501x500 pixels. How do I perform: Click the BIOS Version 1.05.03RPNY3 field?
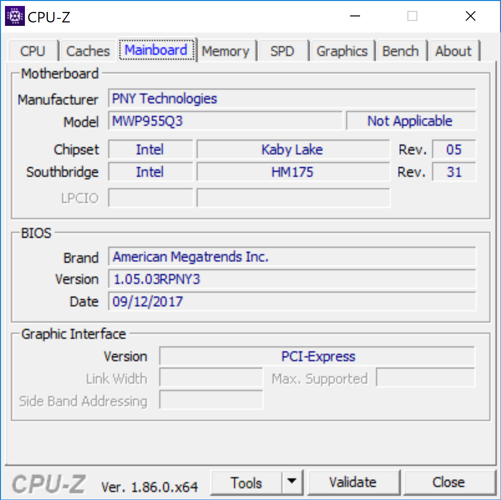coord(292,279)
